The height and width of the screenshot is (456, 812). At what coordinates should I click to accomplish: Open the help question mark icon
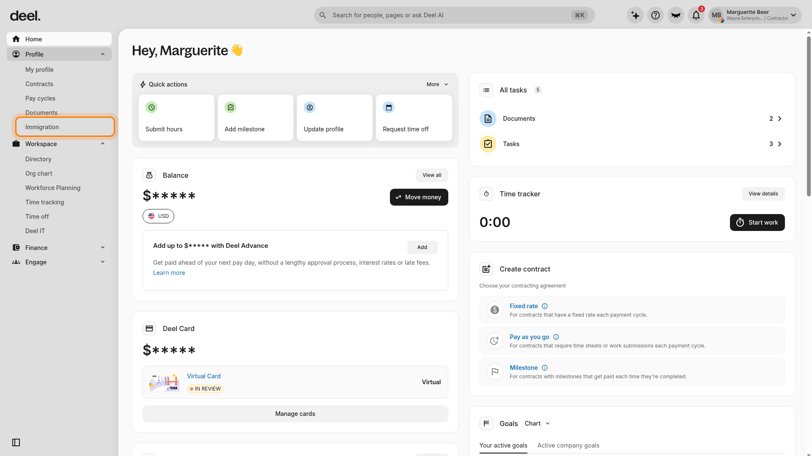point(656,15)
